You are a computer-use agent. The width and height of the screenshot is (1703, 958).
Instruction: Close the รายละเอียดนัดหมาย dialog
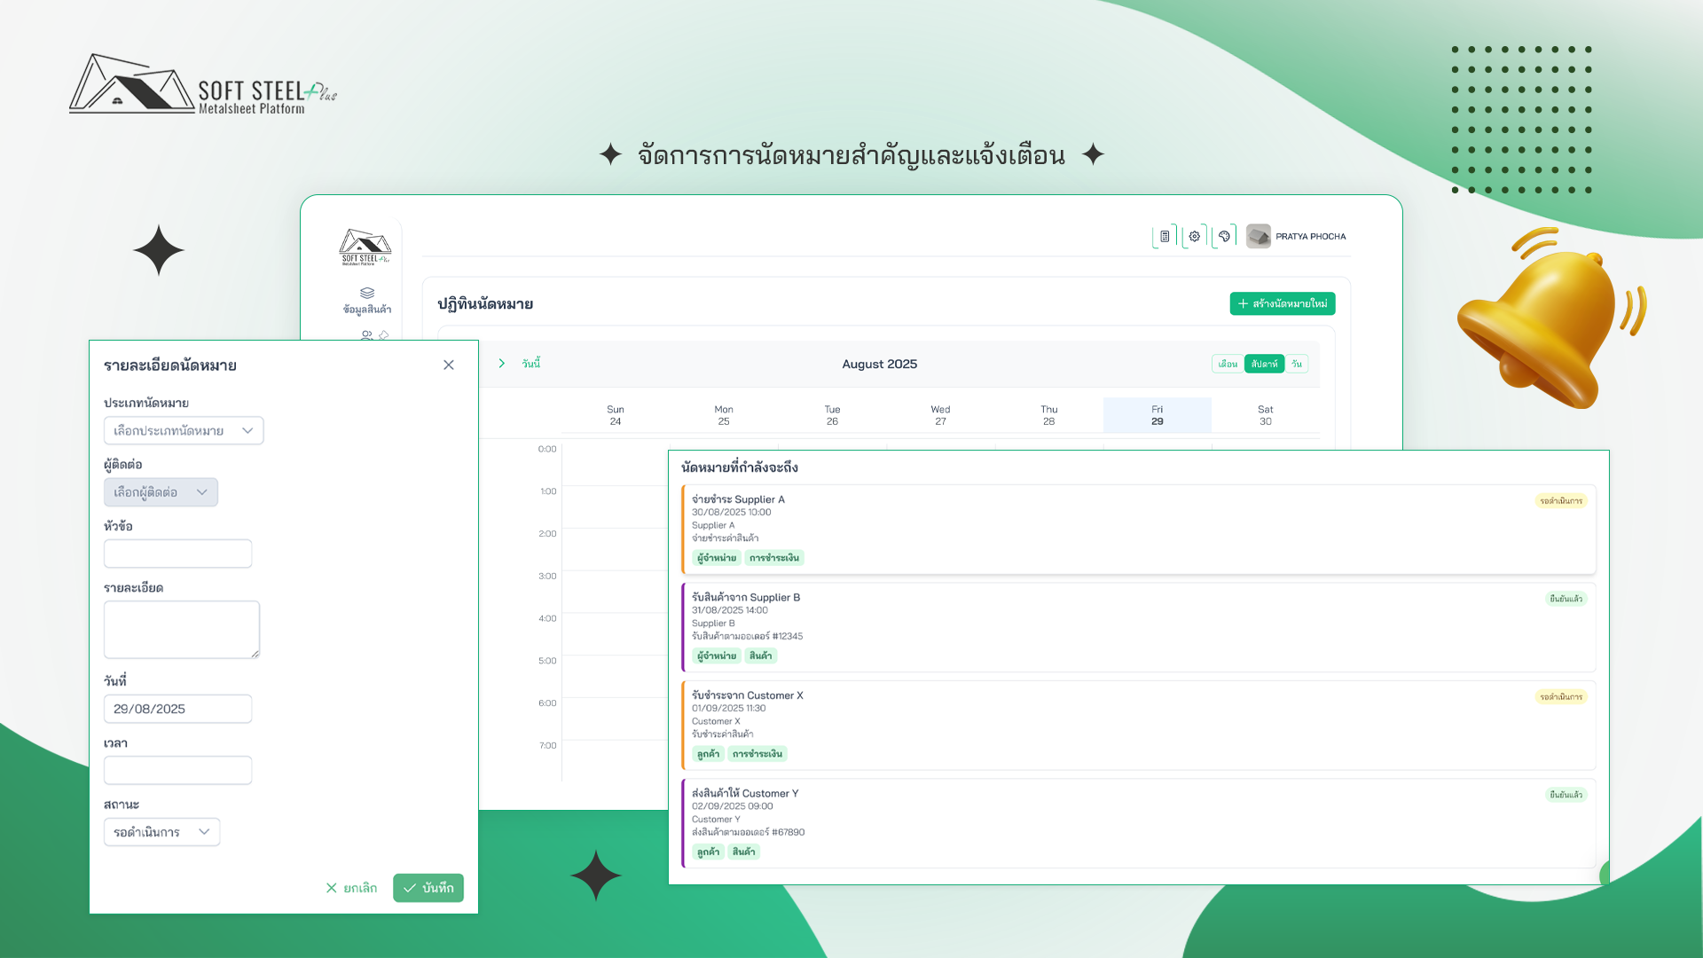click(x=449, y=365)
